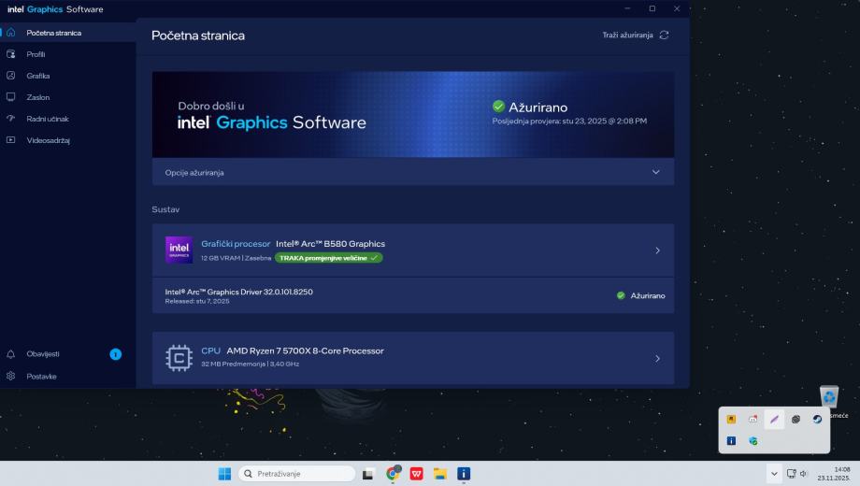The height and width of the screenshot is (486, 860).
Task: Select the Radni učinak performance icon
Action: coord(10,119)
